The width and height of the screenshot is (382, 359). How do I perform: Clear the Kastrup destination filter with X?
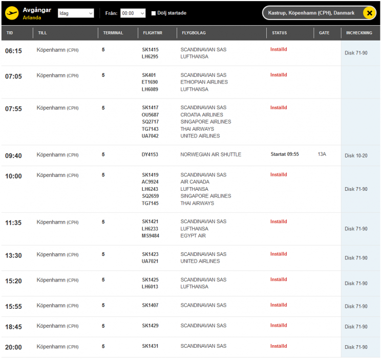(x=369, y=13)
